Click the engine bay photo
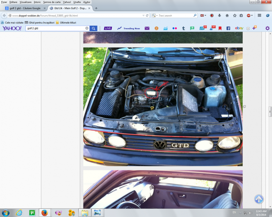The image size is (272, 217). pyautogui.click(x=163, y=106)
